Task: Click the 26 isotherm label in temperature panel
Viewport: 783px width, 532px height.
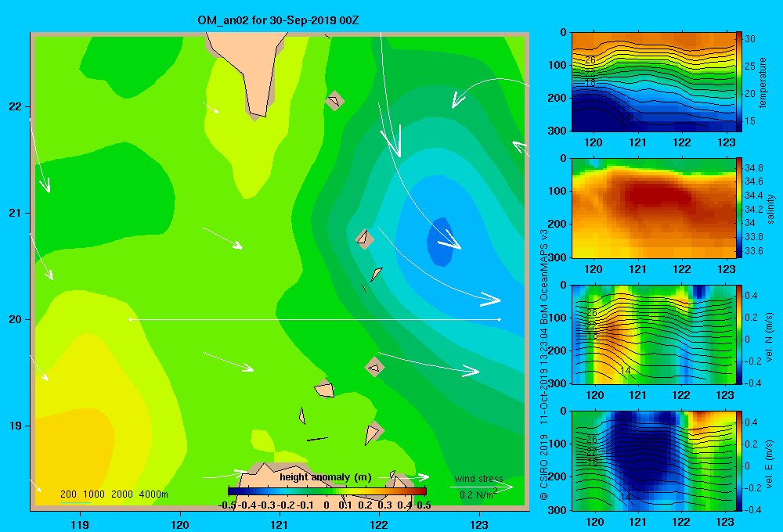Action: (590, 60)
